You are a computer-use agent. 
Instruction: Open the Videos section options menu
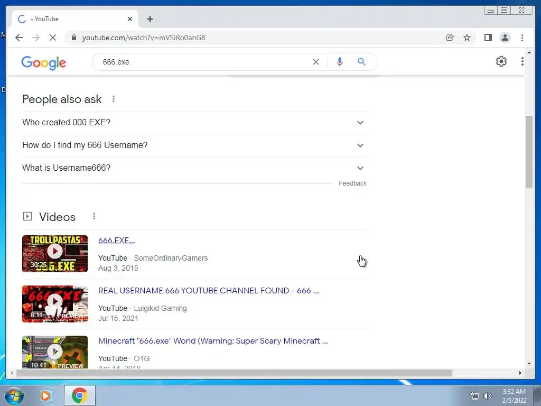click(94, 216)
